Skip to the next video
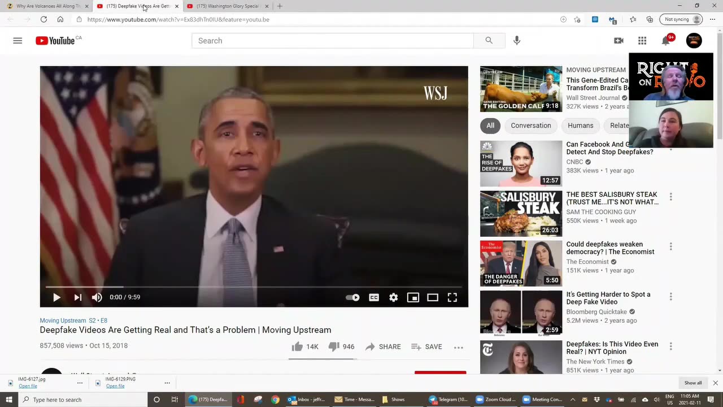 coord(78,297)
